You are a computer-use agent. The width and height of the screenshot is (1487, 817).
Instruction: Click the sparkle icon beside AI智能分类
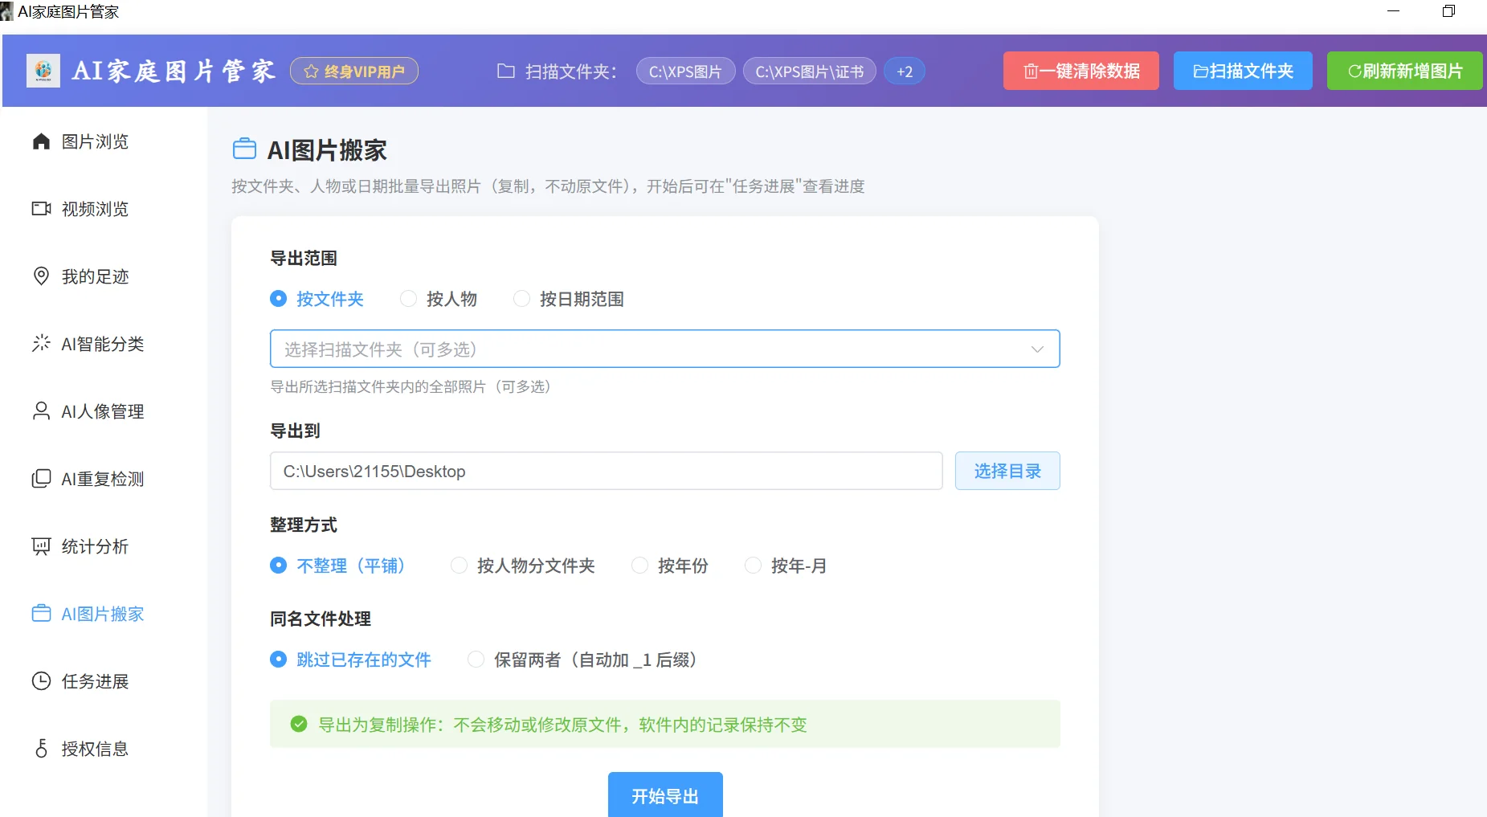point(41,344)
